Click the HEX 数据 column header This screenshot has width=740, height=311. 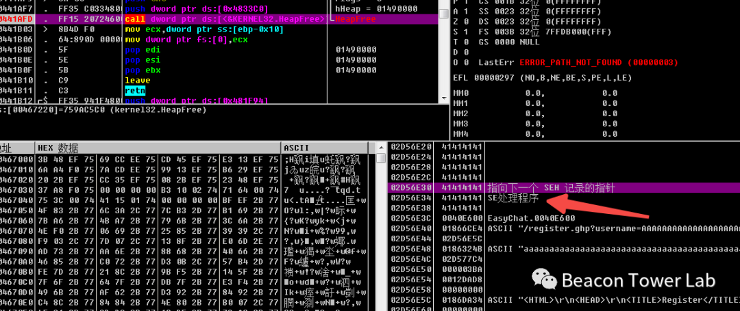[x=158, y=148]
